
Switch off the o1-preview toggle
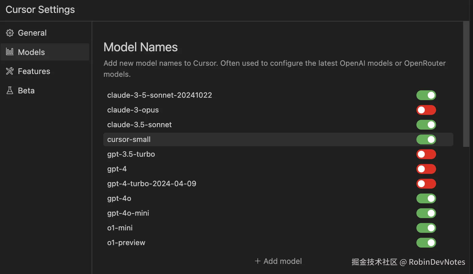click(426, 243)
